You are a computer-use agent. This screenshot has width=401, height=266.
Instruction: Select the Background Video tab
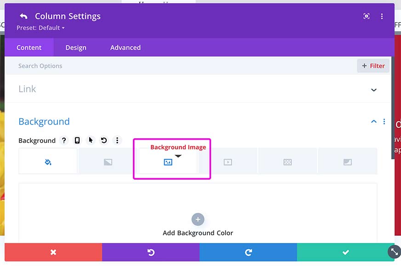[x=228, y=162]
